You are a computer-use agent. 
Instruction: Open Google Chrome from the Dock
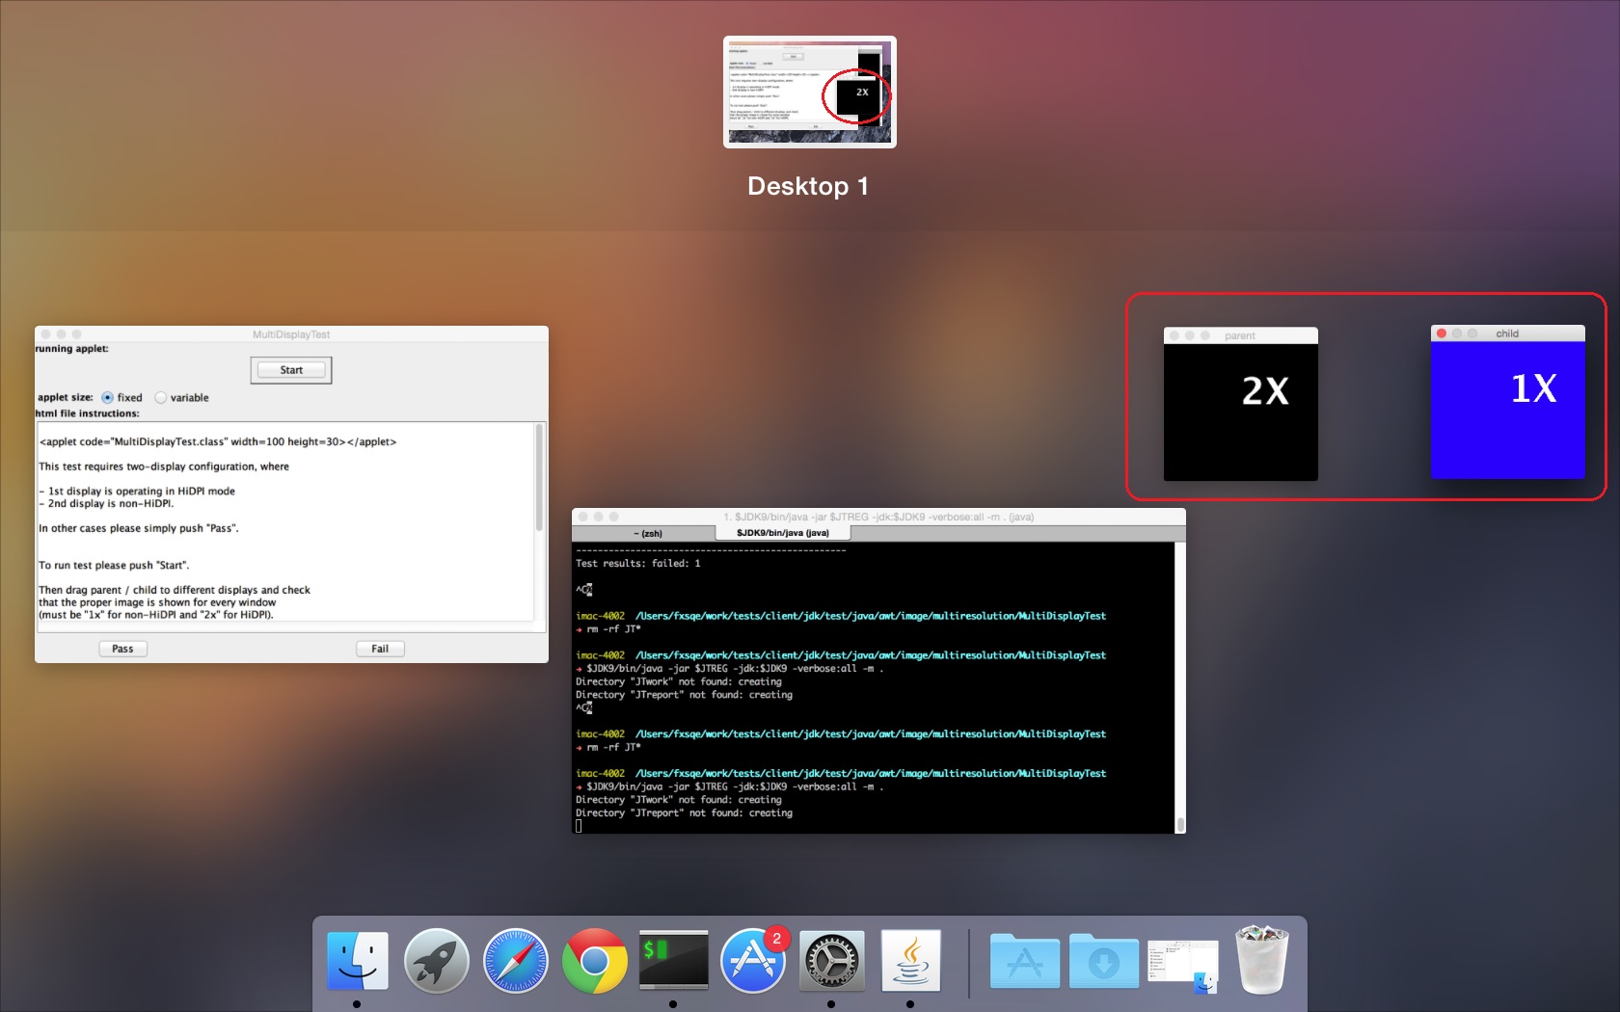coord(594,961)
